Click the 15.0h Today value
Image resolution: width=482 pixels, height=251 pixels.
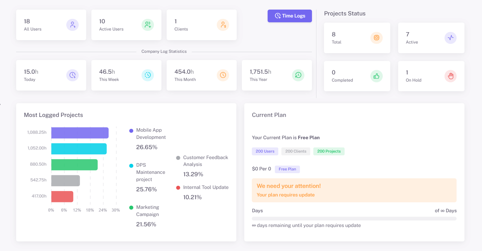31,72
